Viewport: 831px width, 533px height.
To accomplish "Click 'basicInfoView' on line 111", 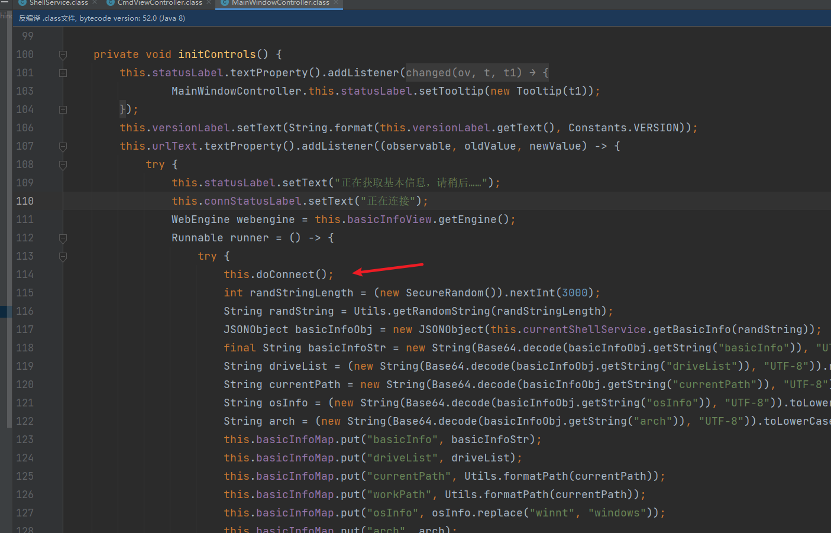I will 389,219.
